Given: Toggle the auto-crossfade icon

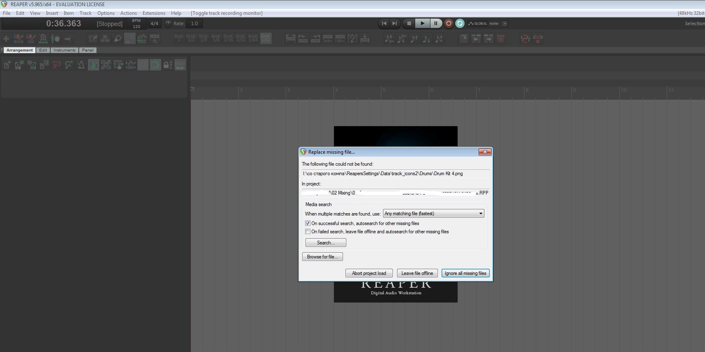Looking at the screenshot, I should coord(93,65).
